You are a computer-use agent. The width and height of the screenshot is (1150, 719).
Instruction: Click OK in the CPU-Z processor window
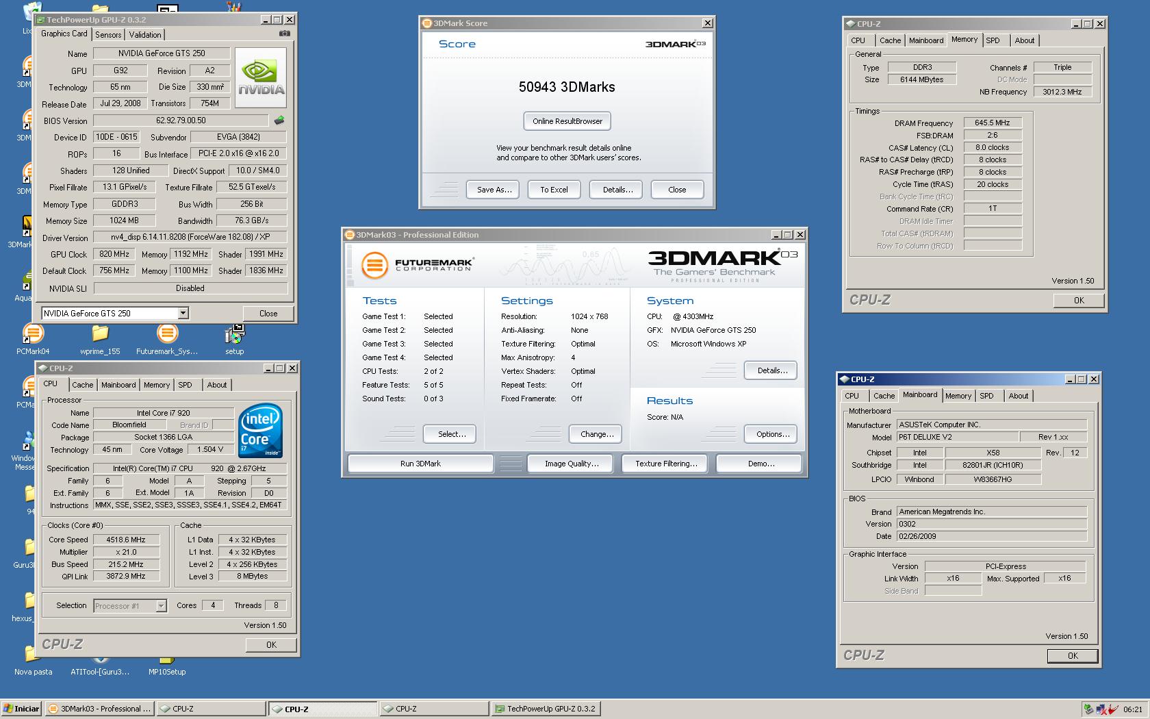(271, 645)
